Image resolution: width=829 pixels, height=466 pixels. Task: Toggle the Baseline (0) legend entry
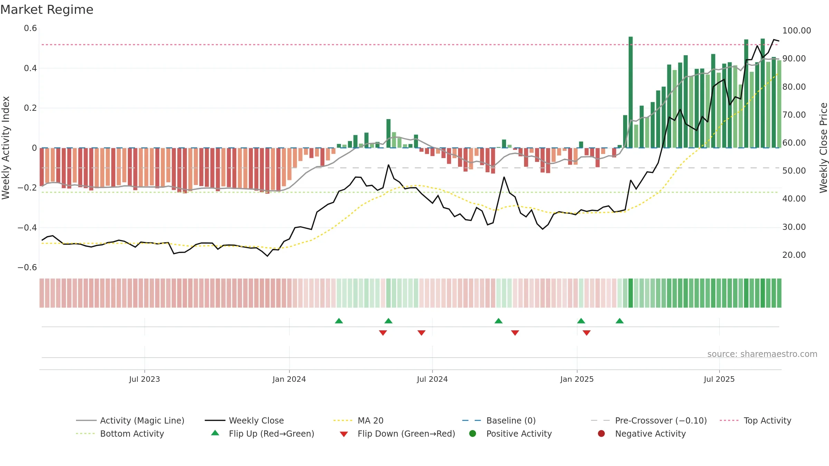[x=499, y=420]
